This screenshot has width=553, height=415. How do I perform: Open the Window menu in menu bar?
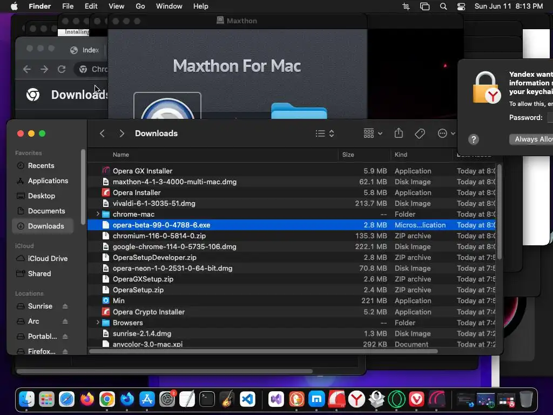169,6
